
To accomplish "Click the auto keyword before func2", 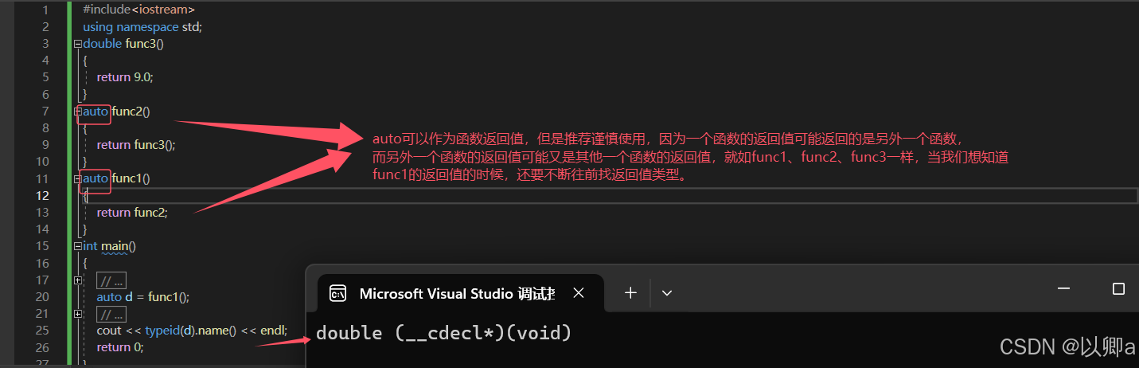I will point(96,112).
